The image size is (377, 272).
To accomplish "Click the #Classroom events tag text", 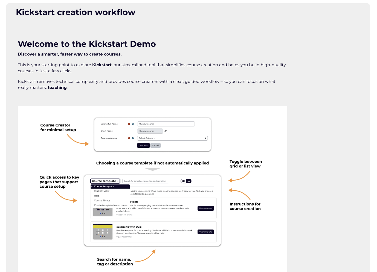I will pyautogui.click(x=124, y=215).
